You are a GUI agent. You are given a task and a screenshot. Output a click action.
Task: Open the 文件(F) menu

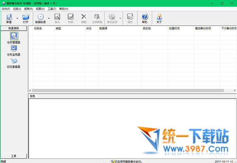[x=6, y=9]
